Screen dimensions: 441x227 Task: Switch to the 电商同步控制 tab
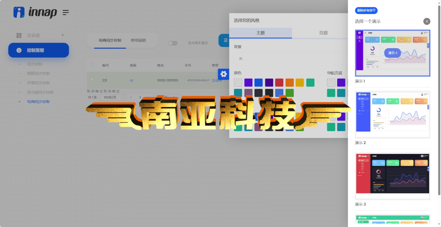coord(110,40)
